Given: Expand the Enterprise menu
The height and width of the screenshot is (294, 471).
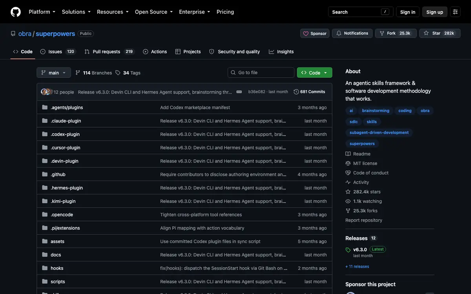Looking at the screenshot, I should point(195,12).
